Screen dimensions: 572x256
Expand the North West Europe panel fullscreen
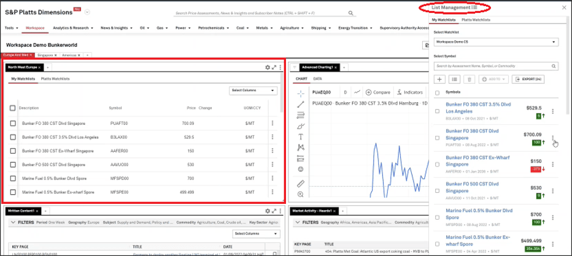[x=274, y=67]
